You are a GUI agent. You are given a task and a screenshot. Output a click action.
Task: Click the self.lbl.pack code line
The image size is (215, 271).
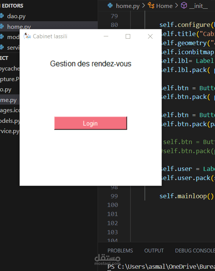(x=188, y=70)
